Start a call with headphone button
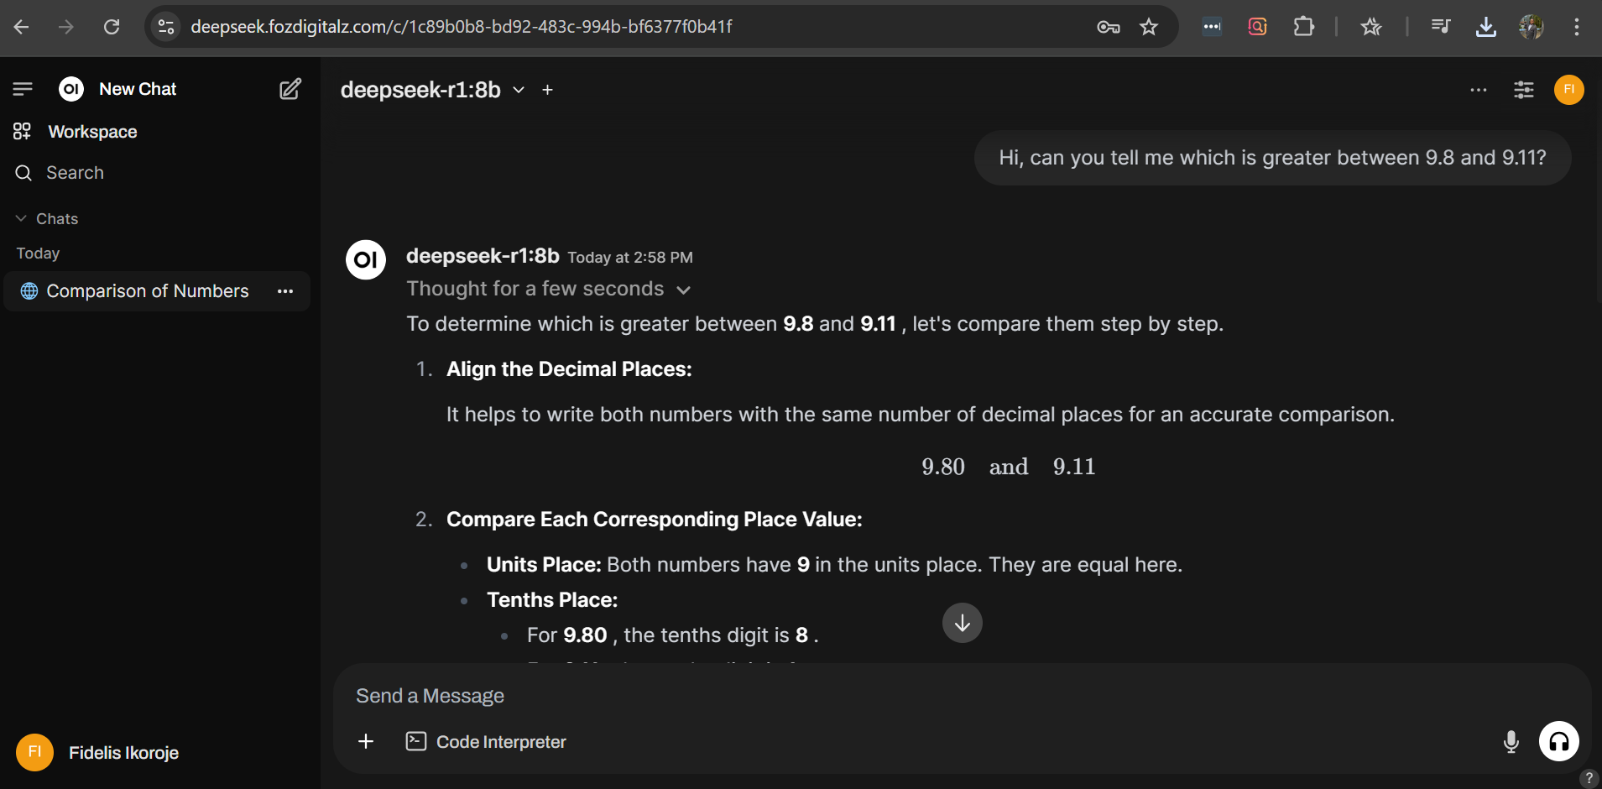1602x789 pixels. tap(1559, 742)
